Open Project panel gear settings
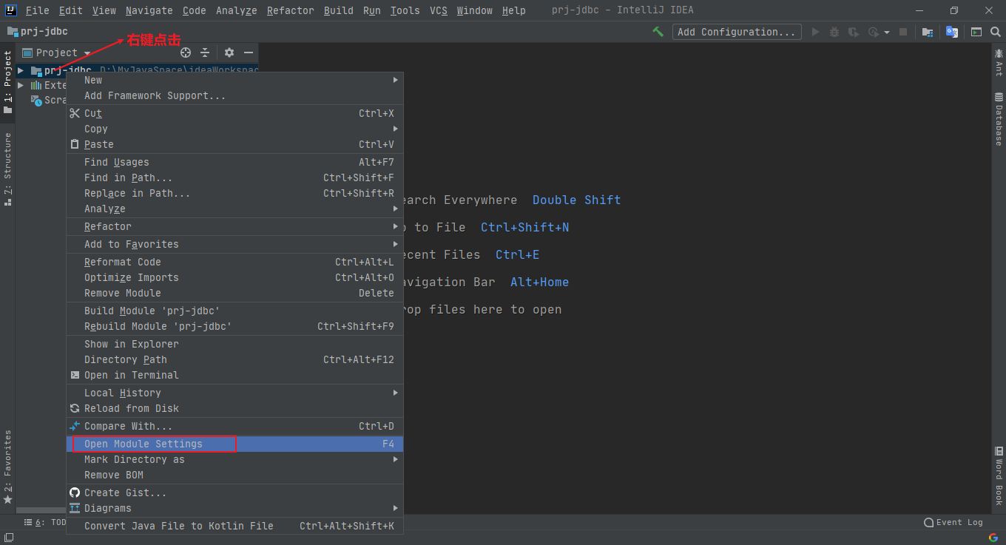The image size is (1006, 545). 229,53
